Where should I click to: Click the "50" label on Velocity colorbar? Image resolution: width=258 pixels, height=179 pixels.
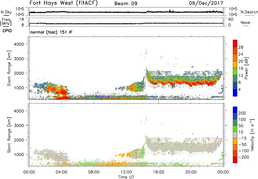point(241,126)
